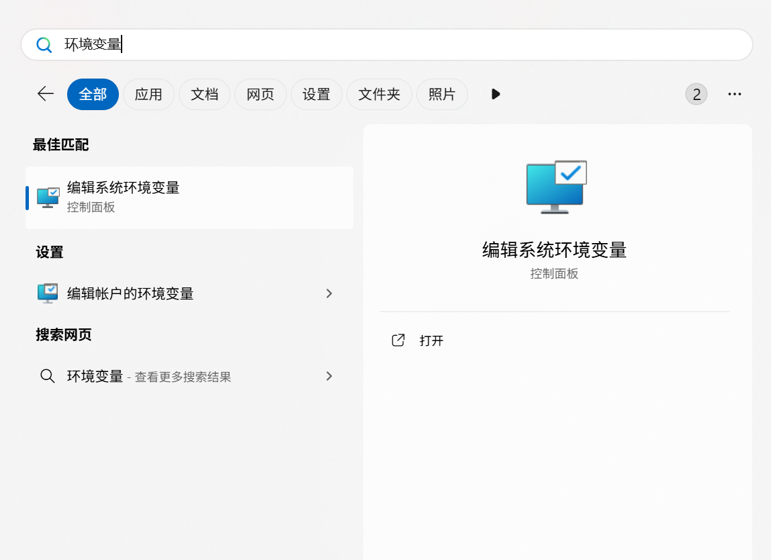The image size is (771, 560).
Task: Click the 编辑系统环境变量 monitor icon in best match
Action: pyautogui.click(x=48, y=197)
